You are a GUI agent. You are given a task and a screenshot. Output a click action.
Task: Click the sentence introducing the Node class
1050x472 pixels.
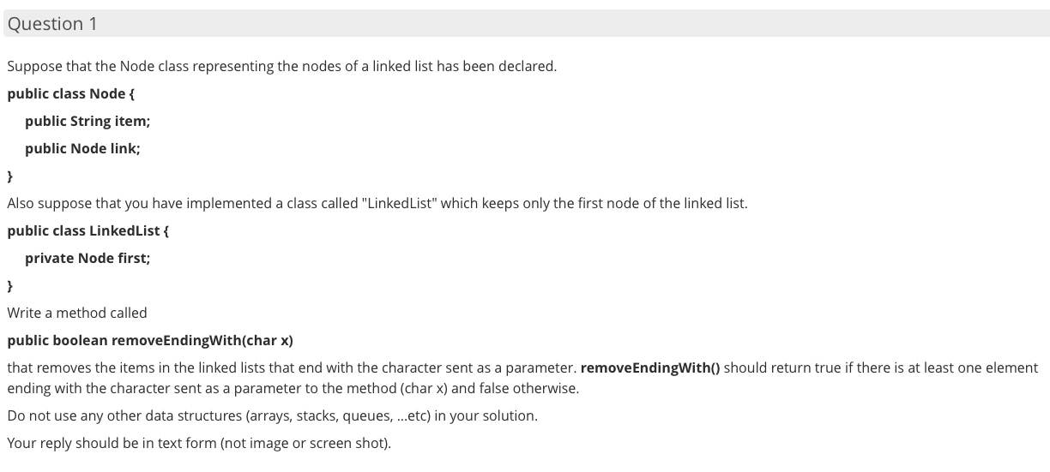281,66
